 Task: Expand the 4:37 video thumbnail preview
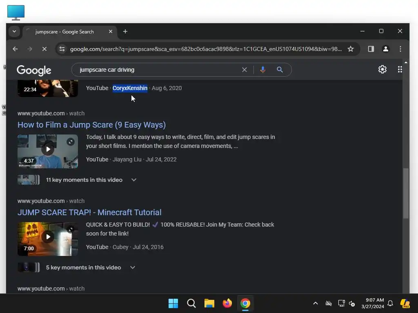tap(70, 142)
